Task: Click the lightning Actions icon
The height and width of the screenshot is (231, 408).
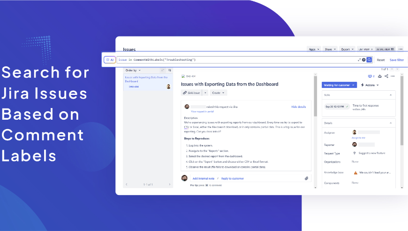Action: (x=362, y=85)
